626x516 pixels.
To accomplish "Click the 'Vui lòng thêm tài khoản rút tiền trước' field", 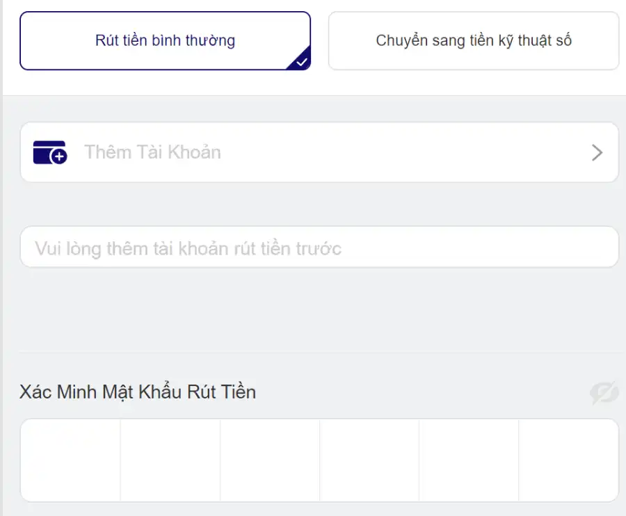I will [x=320, y=247].
